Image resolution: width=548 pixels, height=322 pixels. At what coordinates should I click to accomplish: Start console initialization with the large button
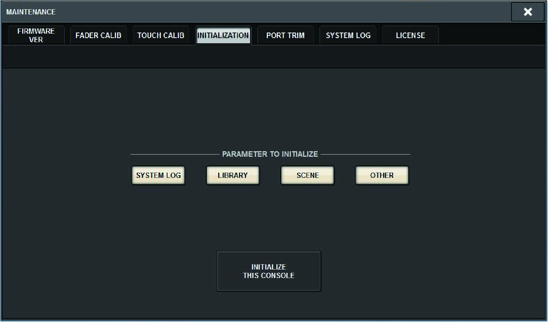click(x=269, y=271)
